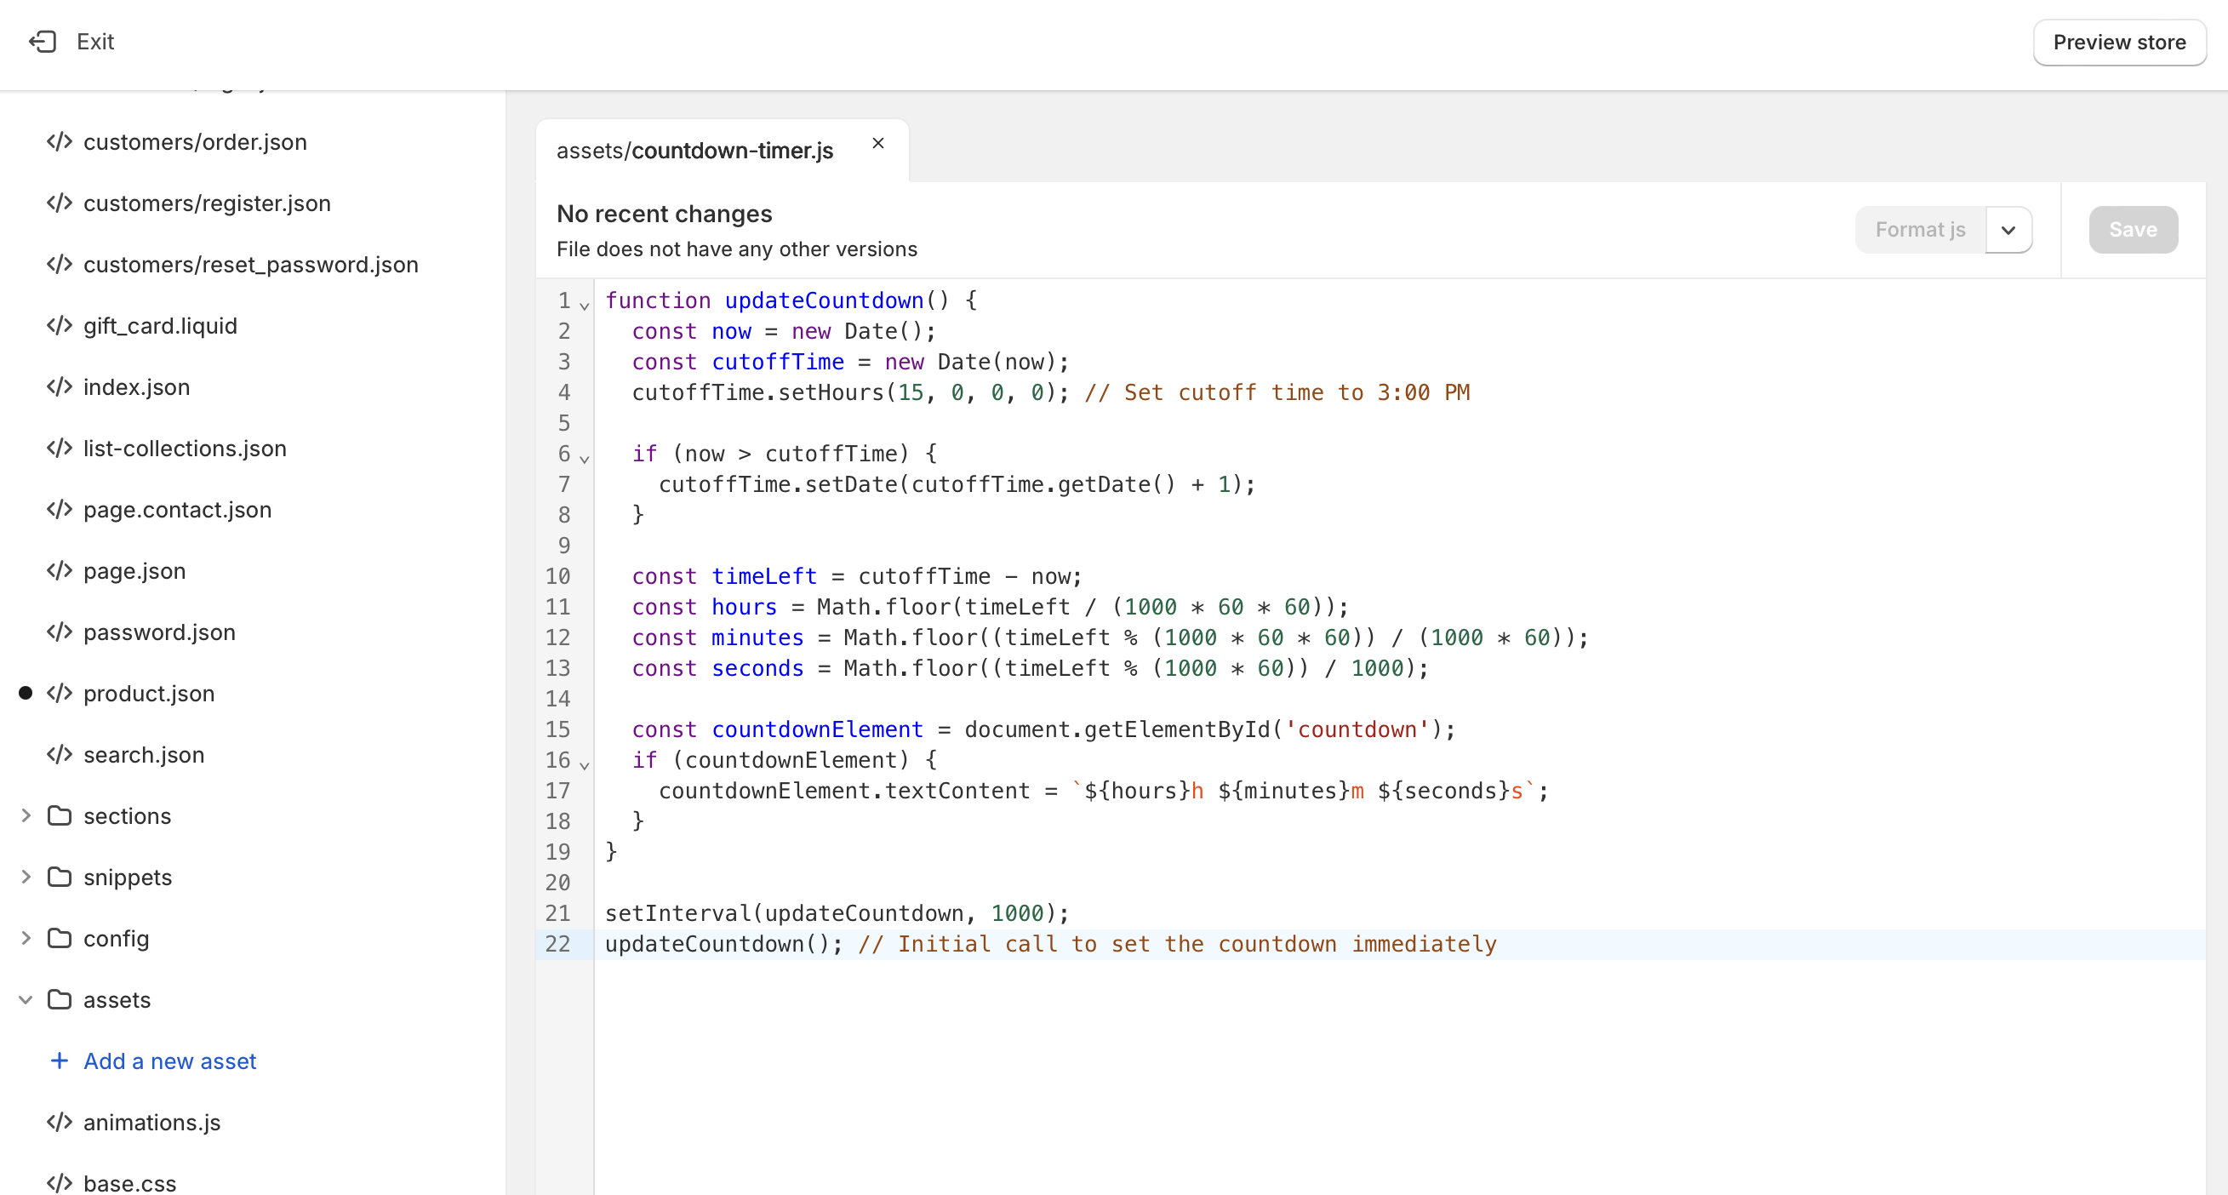Fold the countdownElement if block line 16
2228x1195 pixels.
tap(585, 765)
